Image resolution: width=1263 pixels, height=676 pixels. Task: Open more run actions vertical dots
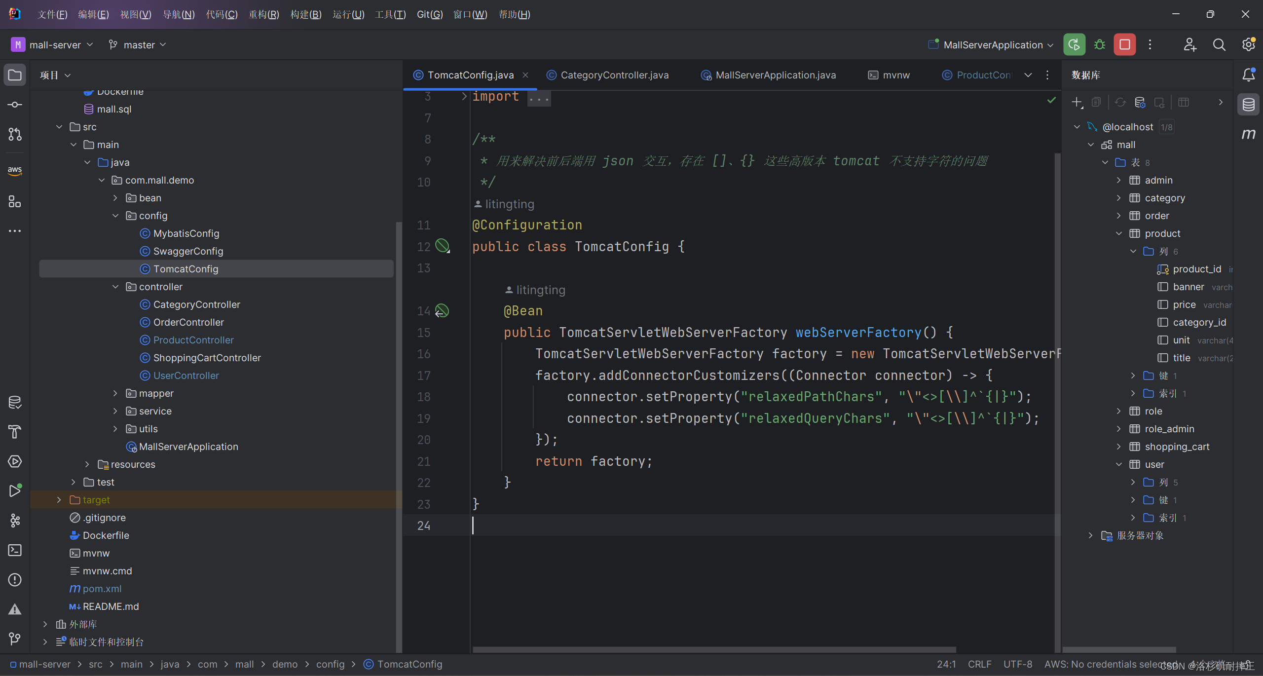click(1150, 44)
